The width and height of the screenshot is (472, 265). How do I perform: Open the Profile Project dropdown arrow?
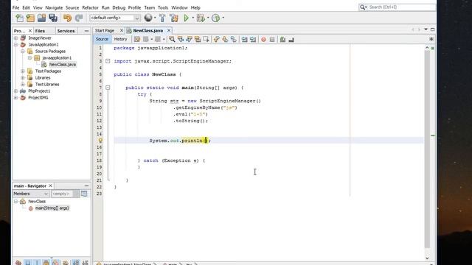point(223,18)
